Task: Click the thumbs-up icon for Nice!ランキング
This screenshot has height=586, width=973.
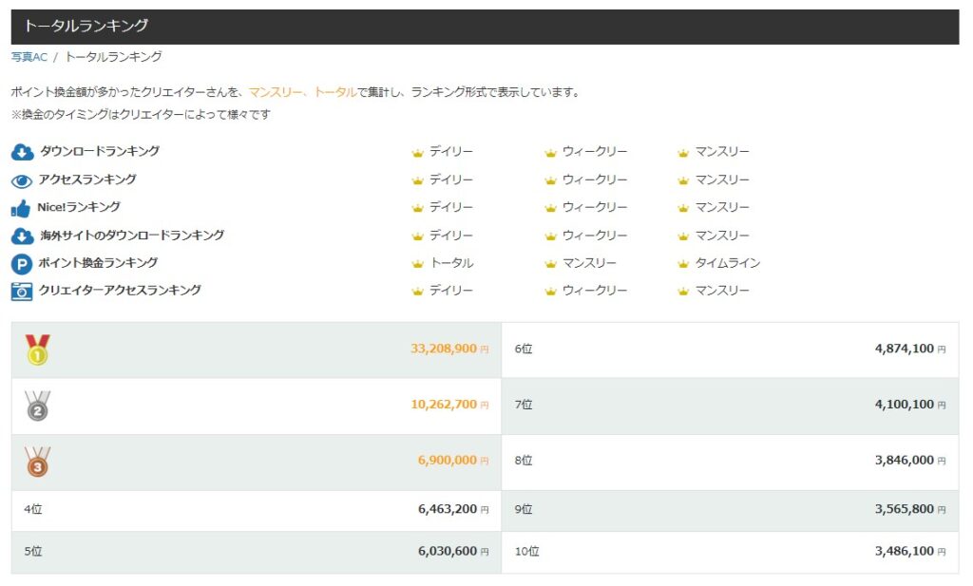Action: point(22,207)
